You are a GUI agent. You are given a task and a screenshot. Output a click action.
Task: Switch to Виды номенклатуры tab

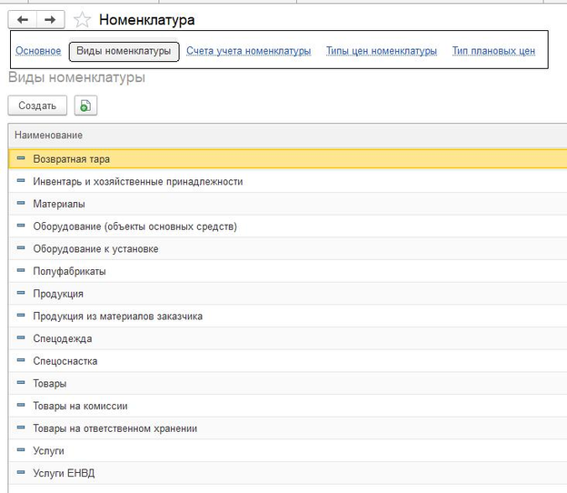pos(124,51)
